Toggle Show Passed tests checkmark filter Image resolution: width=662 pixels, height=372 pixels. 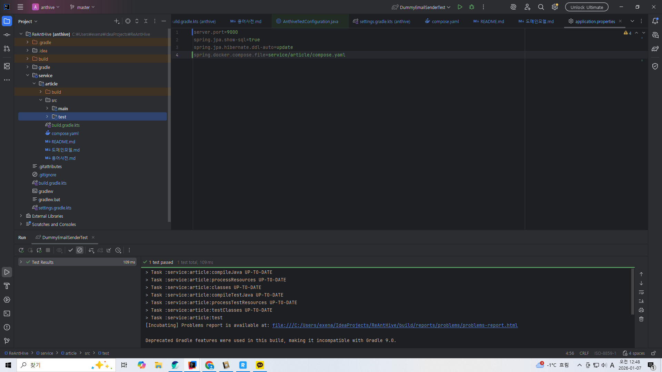click(x=71, y=250)
